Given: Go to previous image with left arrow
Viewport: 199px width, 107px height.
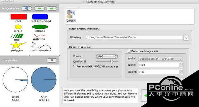Looking at the screenshot, I should (39, 8).
